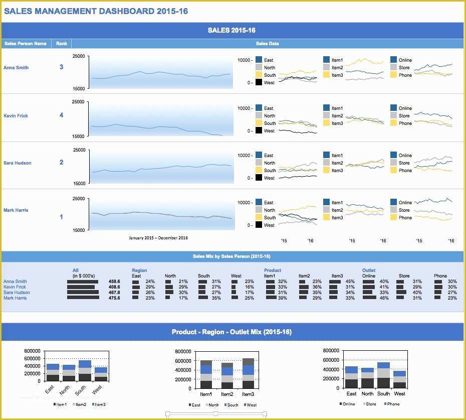466x420 pixels.
Task: Click Mark Harris's Online share of 46%
Action: tap(384, 298)
